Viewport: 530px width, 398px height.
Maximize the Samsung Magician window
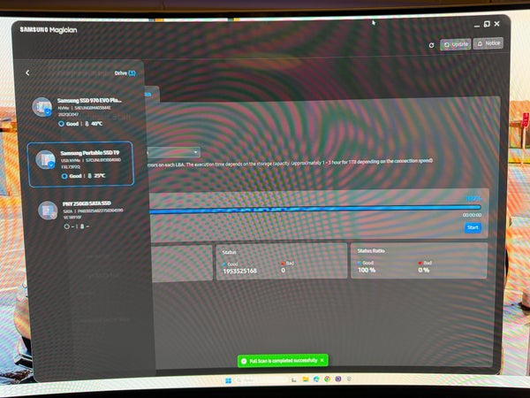(x=487, y=24)
